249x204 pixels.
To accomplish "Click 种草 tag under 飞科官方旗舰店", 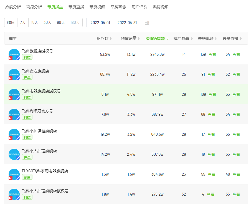I will [27, 77].
